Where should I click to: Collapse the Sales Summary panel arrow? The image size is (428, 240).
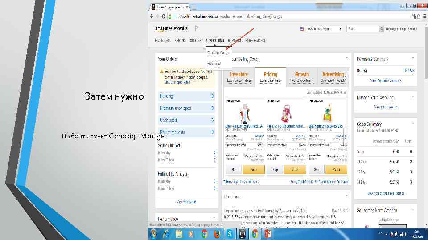[x=413, y=123]
